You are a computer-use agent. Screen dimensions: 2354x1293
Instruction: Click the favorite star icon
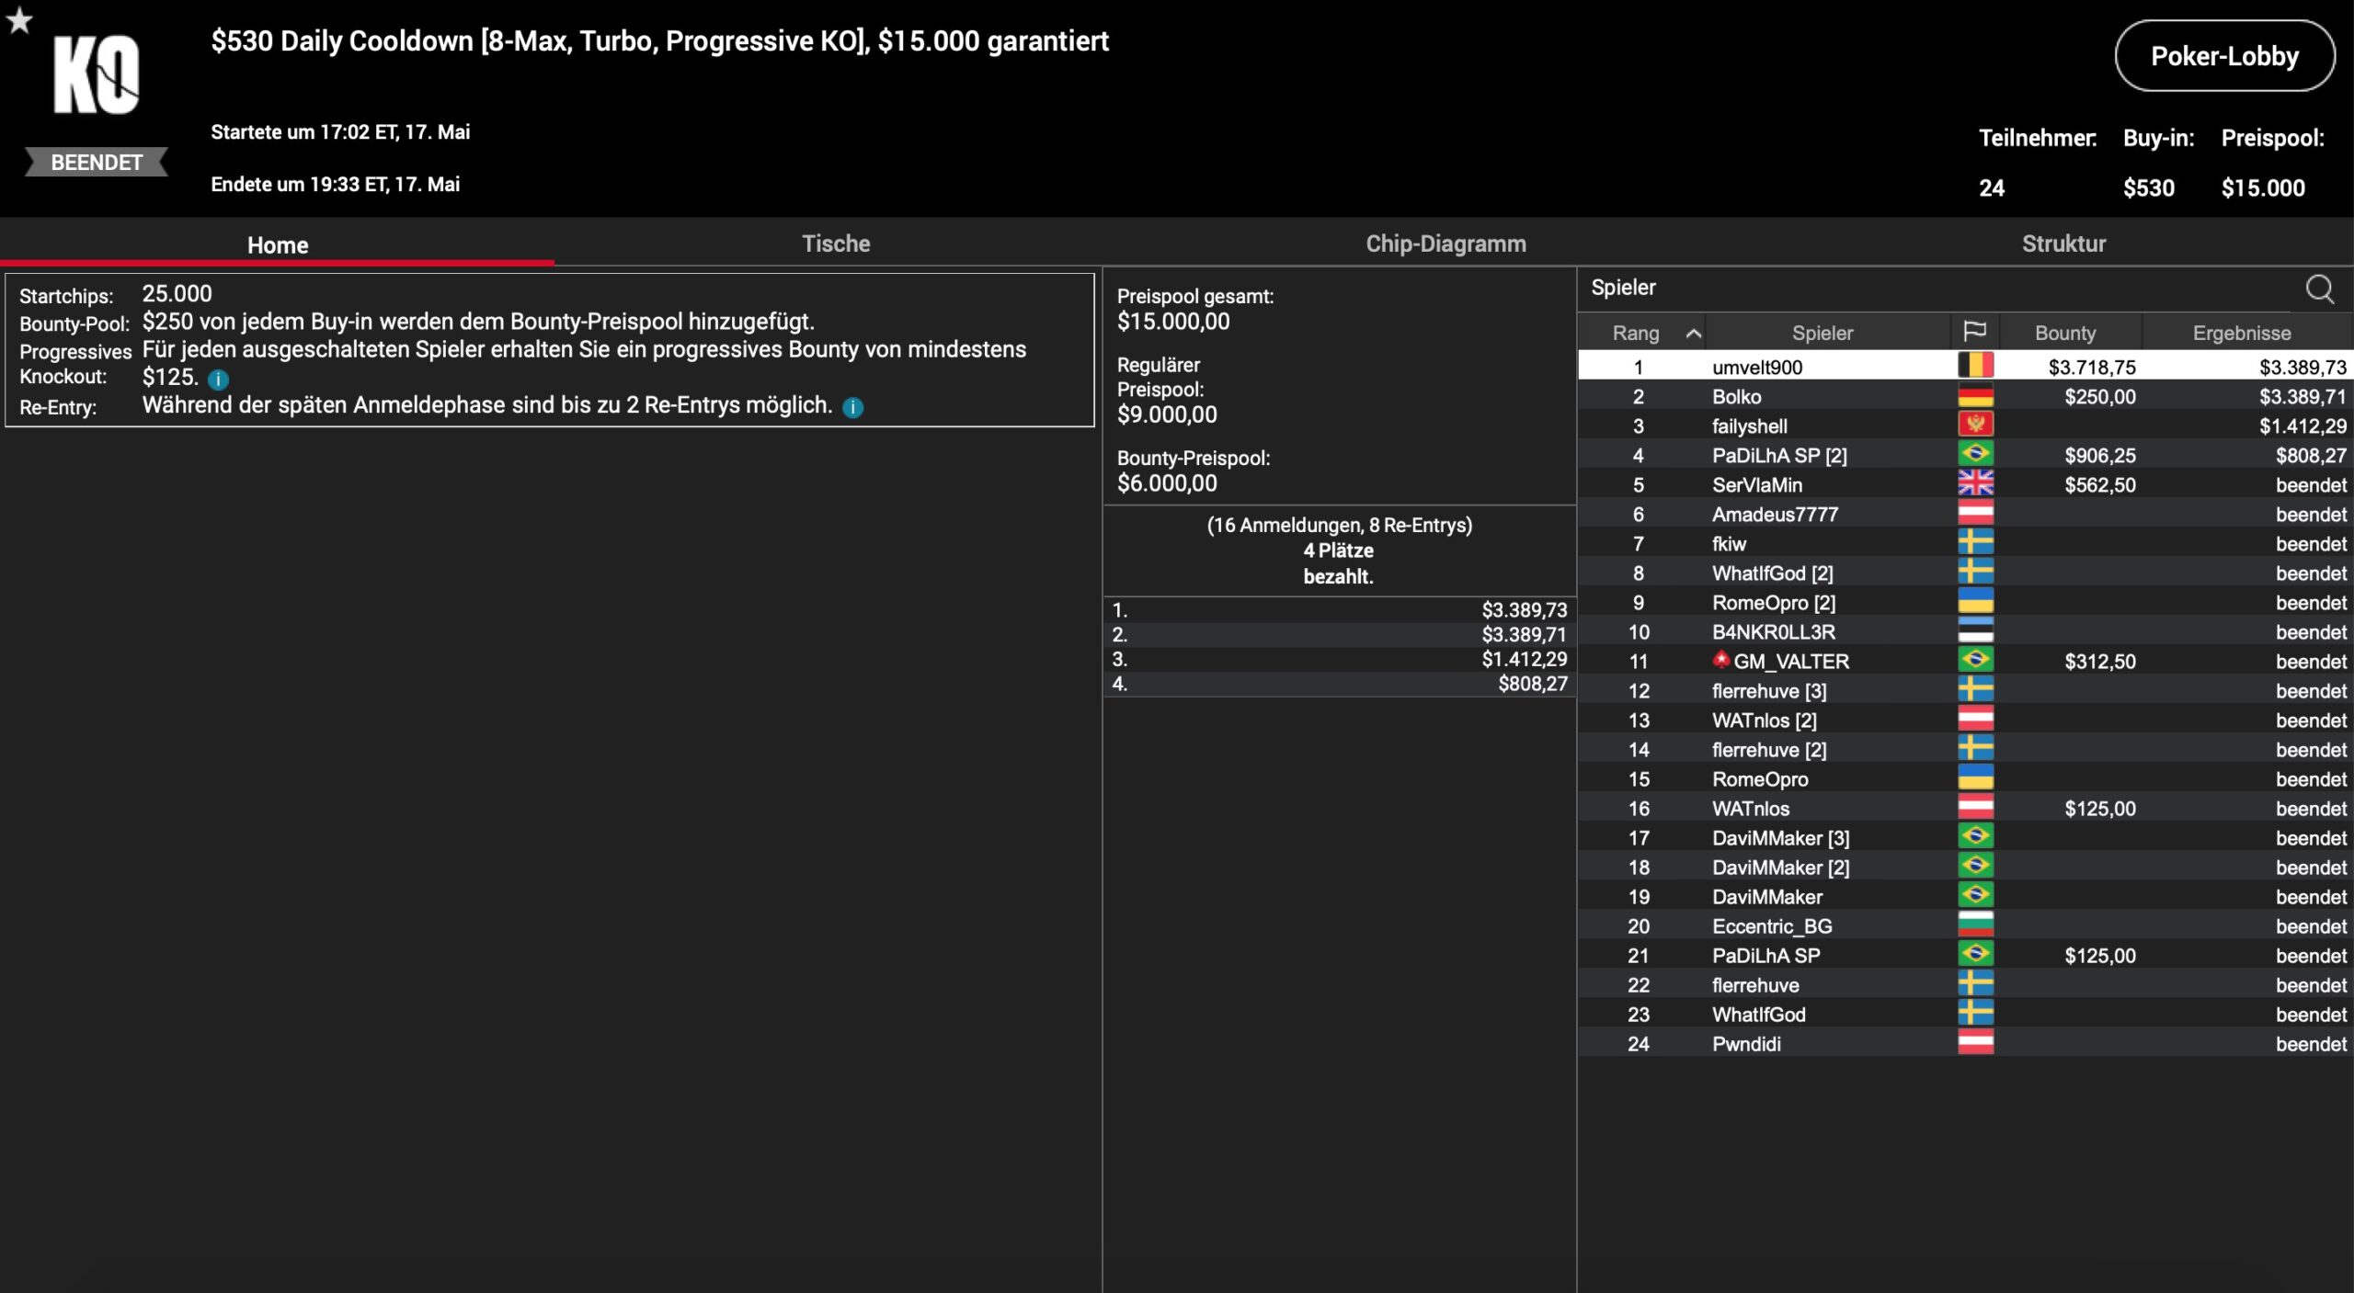click(x=19, y=20)
